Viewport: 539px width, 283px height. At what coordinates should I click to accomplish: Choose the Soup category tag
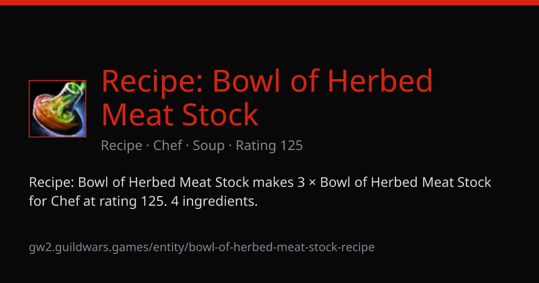[x=209, y=146]
